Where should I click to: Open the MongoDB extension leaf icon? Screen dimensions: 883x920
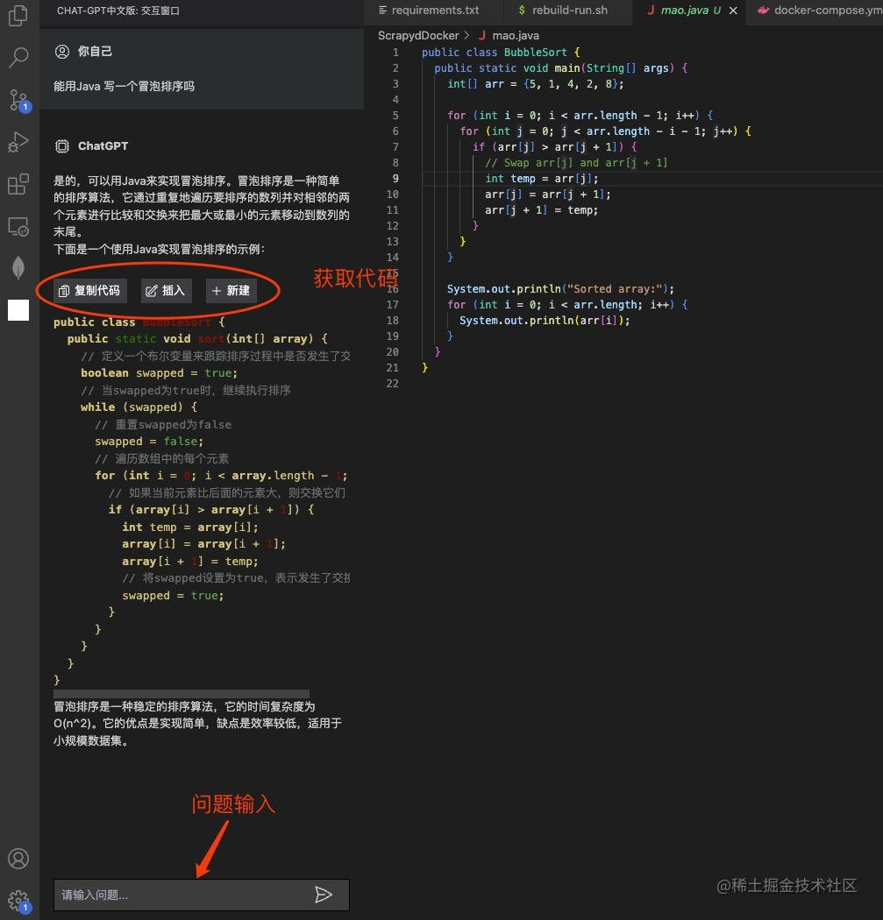pyautogui.click(x=18, y=268)
